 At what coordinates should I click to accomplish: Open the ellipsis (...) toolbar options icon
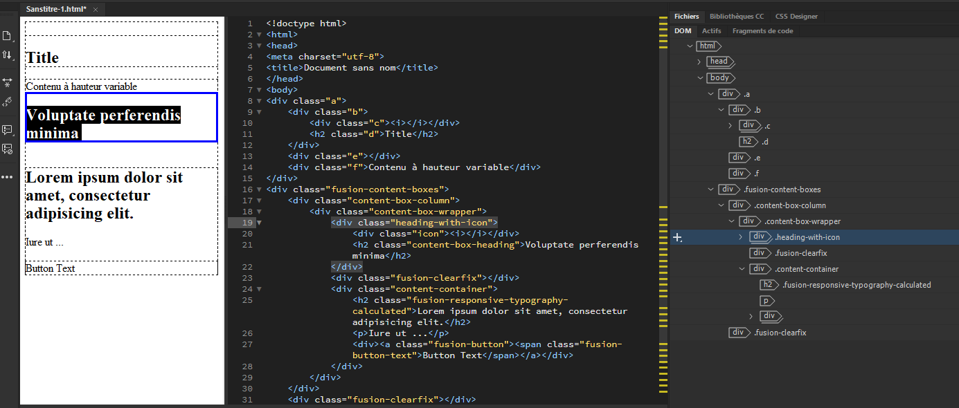tap(8, 176)
